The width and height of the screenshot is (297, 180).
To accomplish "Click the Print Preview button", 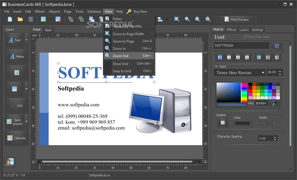I will click(236, 19).
